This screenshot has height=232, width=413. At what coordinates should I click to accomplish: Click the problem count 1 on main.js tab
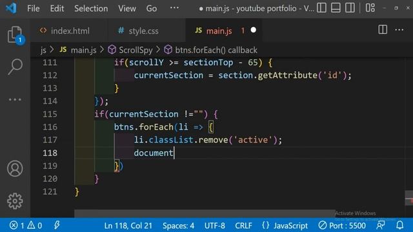[243, 31]
